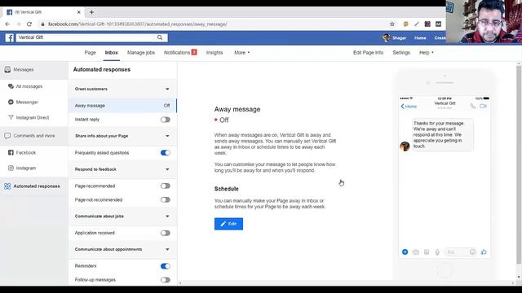The image size is (522, 293).
Task: Click blue plus icon in phone preview
Action: click(x=405, y=251)
